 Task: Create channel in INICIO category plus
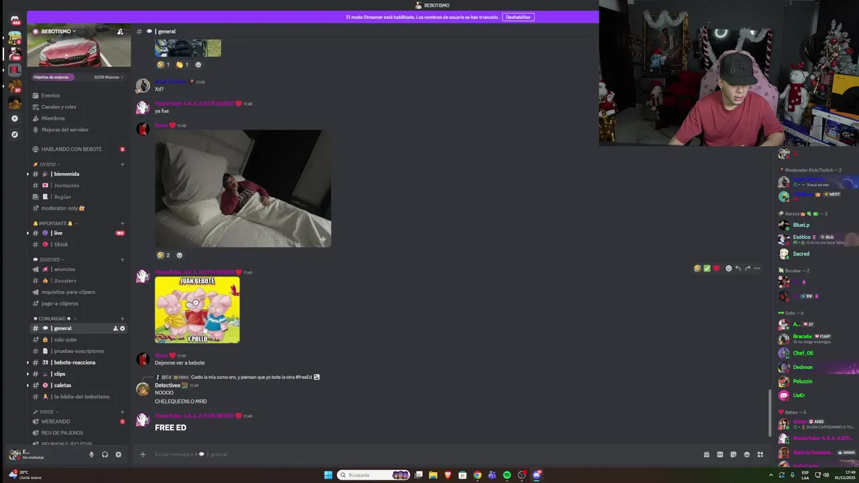tap(122, 164)
